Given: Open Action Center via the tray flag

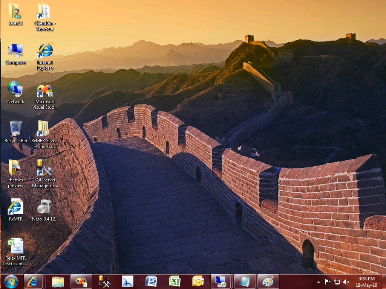Looking at the screenshot, I should [x=327, y=281].
